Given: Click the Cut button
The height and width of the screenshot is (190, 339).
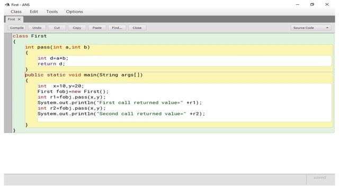Looking at the screenshot, I should (57, 28).
